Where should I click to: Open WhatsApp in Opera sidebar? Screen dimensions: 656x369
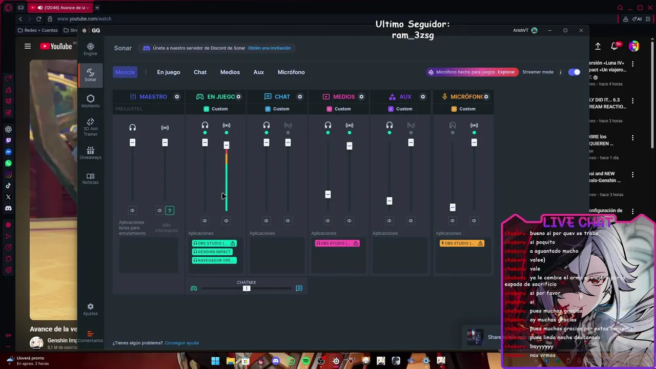click(x=8, y=163)
